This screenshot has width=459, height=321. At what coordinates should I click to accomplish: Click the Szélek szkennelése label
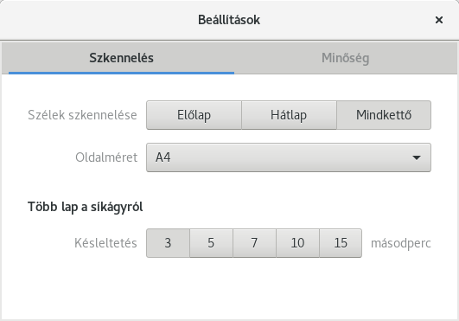coord(82,115)
